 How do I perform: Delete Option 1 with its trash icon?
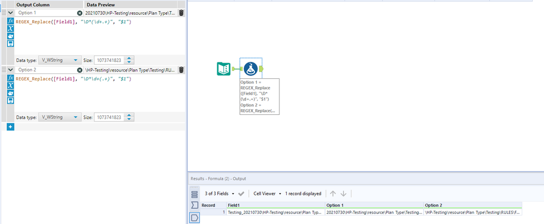click(181, 13)
